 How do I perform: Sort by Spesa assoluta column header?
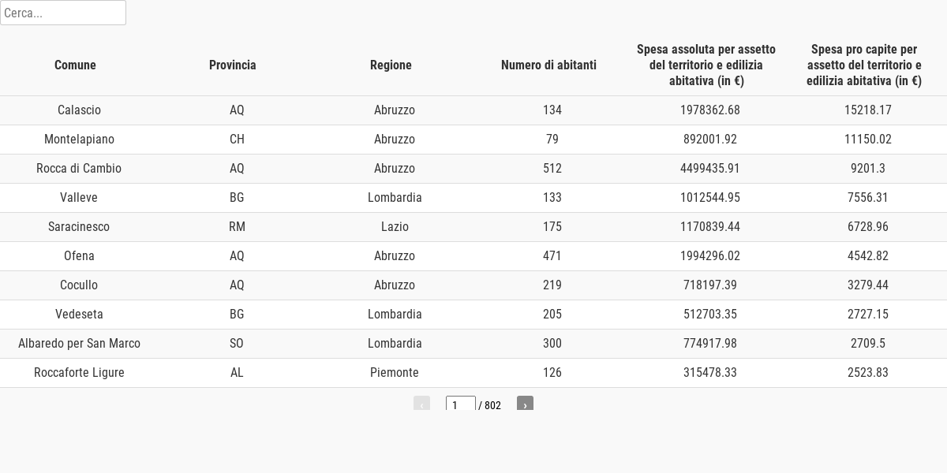click(x=706, y=65)
